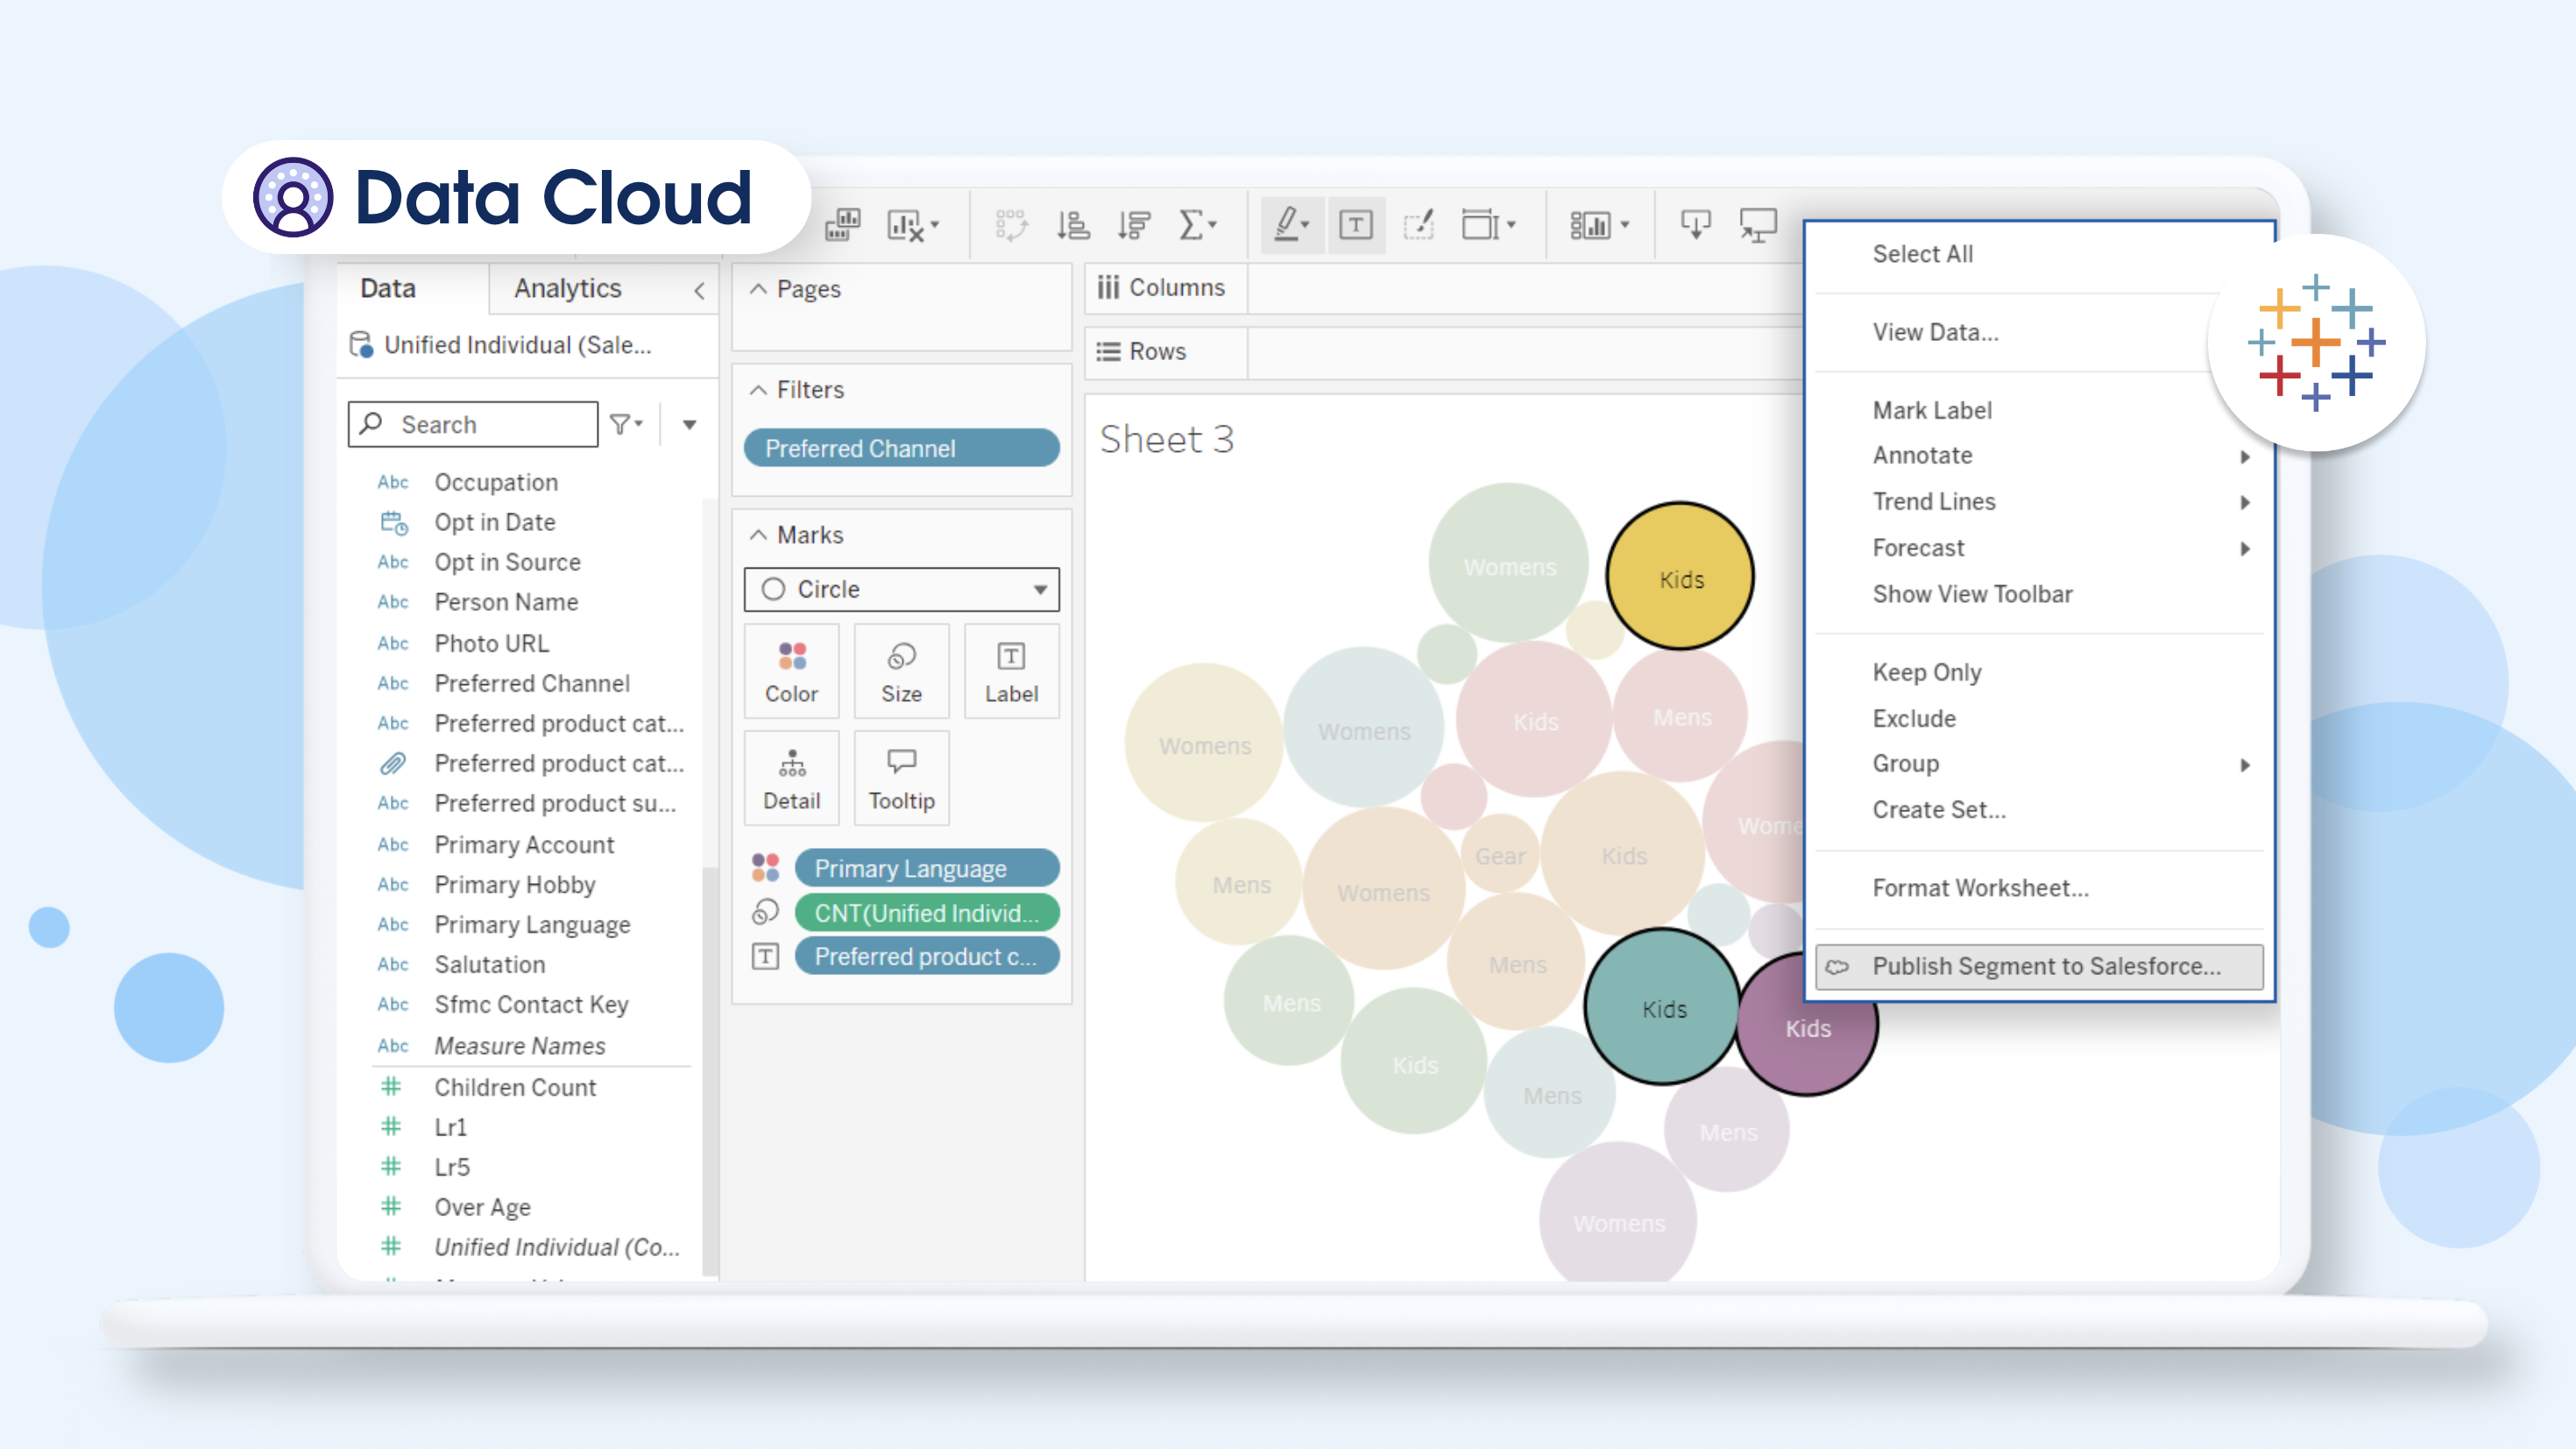Click the Preferred Channel filter pill
This screenshot has height=1449, width=2576.
pos(901,448)
